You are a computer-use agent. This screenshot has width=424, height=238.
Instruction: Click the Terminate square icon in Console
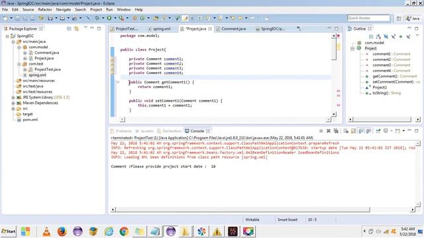click(x=321, y=131)
